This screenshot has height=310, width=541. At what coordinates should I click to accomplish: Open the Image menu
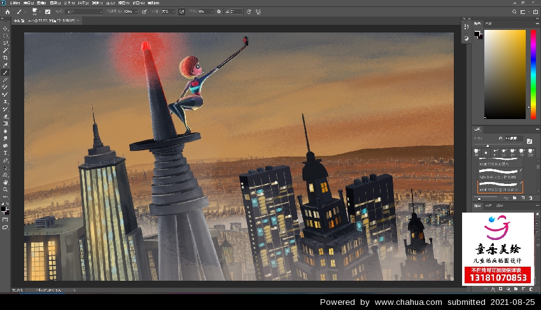pyautogui.click(x=41, y=3)
